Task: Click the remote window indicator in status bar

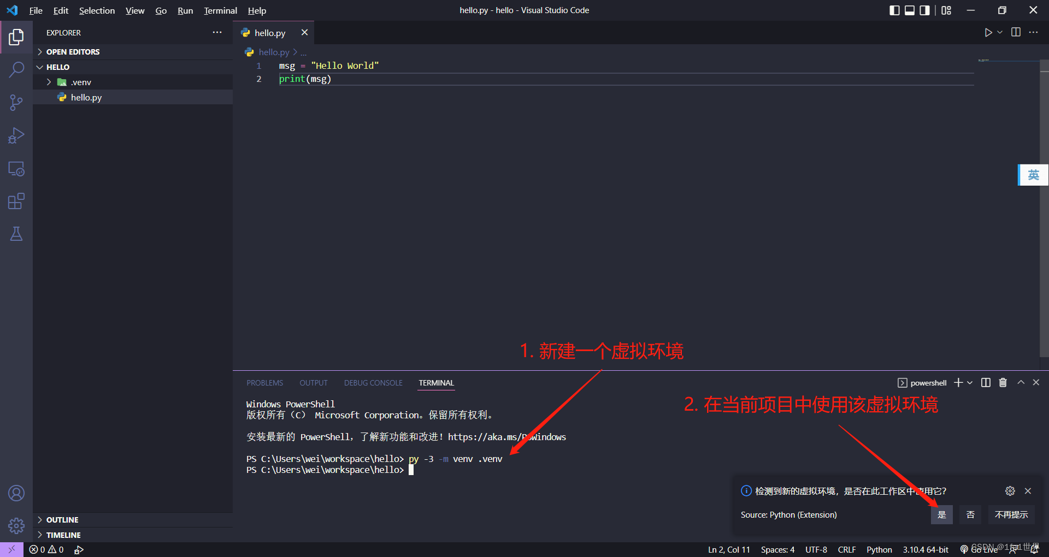Action: coord(11,550)
